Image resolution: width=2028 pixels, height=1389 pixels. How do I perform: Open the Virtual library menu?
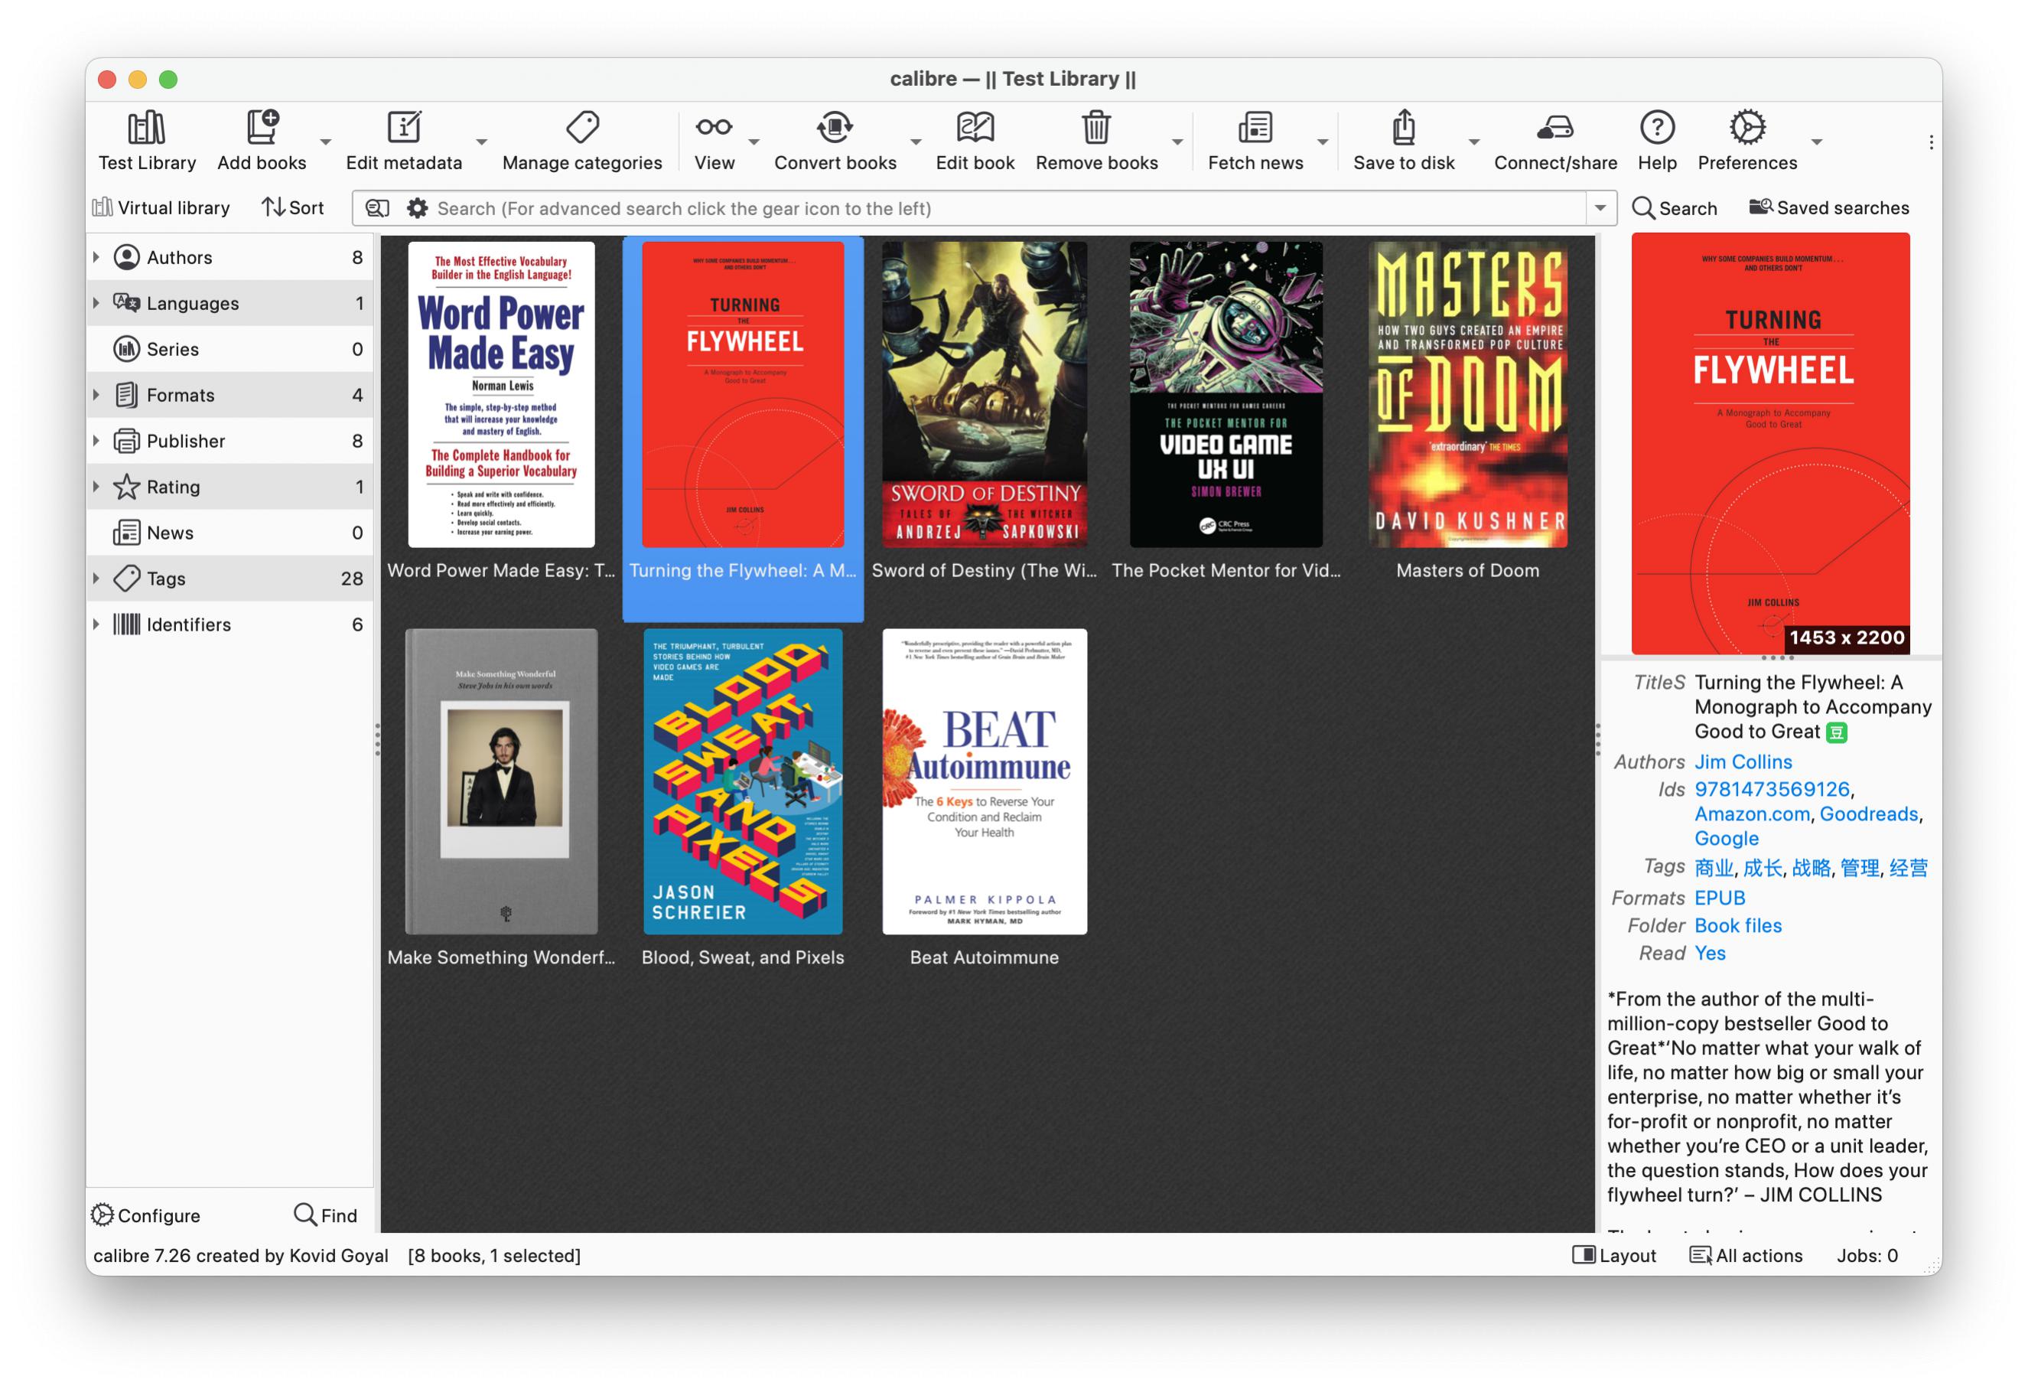pos(161,208)
